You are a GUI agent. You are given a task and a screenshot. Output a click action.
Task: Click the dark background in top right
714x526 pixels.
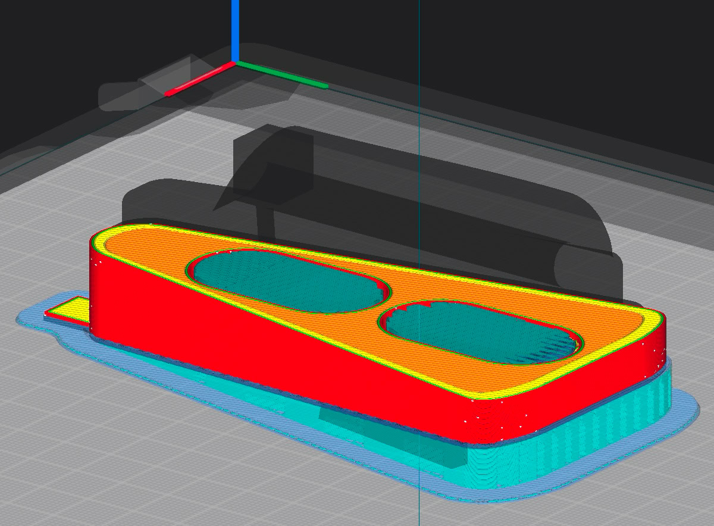(595, 48)
